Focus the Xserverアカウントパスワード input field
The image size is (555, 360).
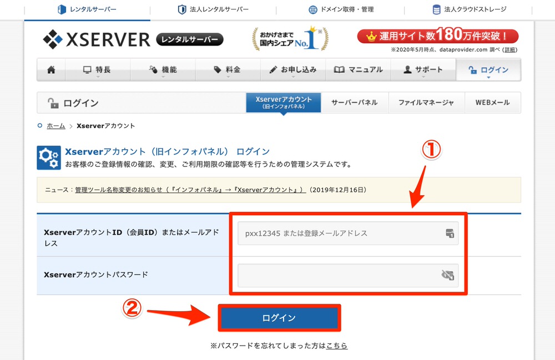[x=348, y=276]
